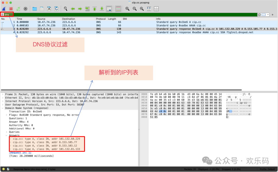Image resolution: width=278 pixels, height=172 pixels.
Task: Select packet 2 AAAA query row
Action: [139, 25]
